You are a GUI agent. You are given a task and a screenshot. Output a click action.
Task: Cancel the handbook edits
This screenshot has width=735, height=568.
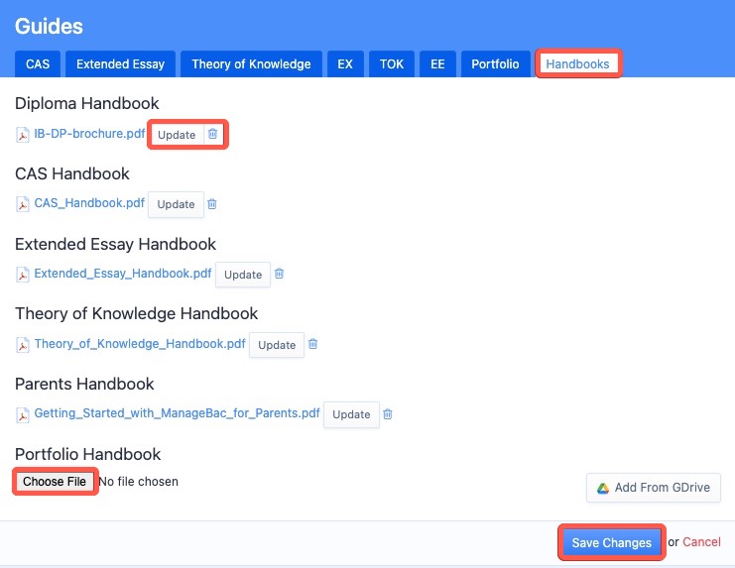point(701,542)
